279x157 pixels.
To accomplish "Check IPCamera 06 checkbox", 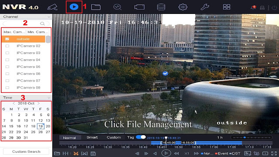I will point(7,74).
